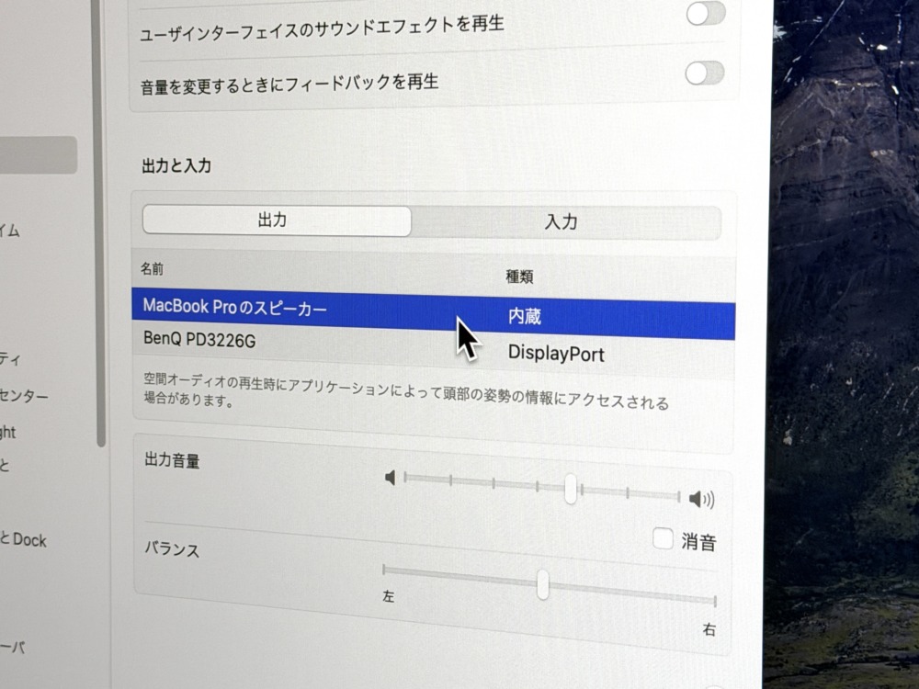Image resolution: width=919 pixels, height=689 pixels.
Task: Select BenQ PD3226G output device
Action: click(200, 340)
